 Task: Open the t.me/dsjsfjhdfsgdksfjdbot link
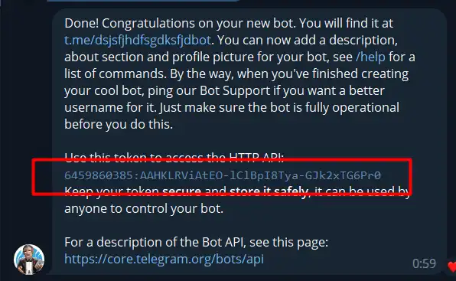point(138,40)
